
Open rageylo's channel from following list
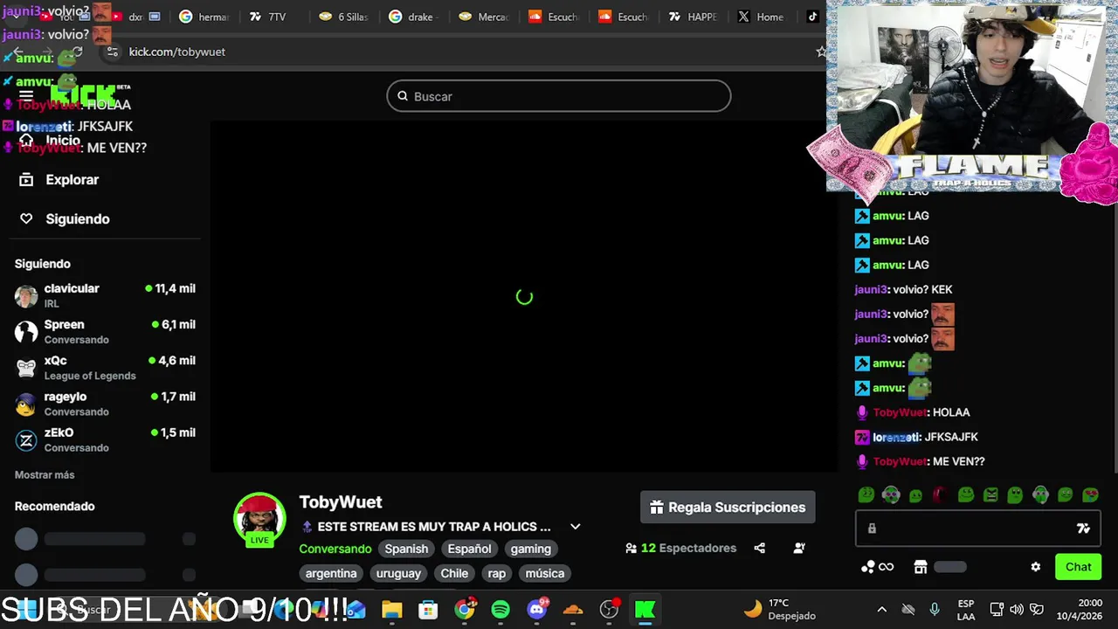[105, 404]
